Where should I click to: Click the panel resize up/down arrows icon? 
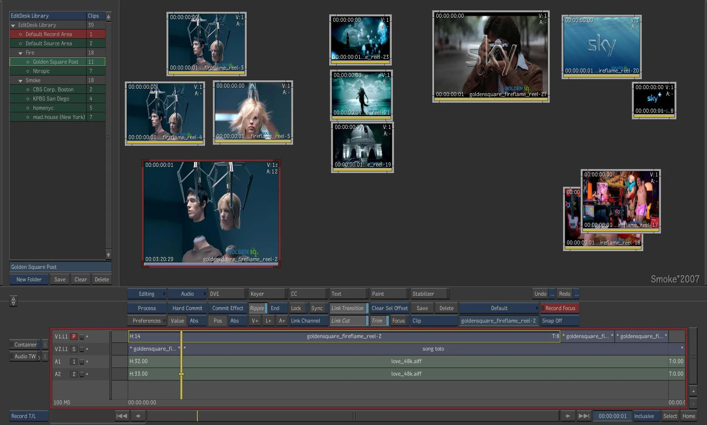[x=13, y=301]
